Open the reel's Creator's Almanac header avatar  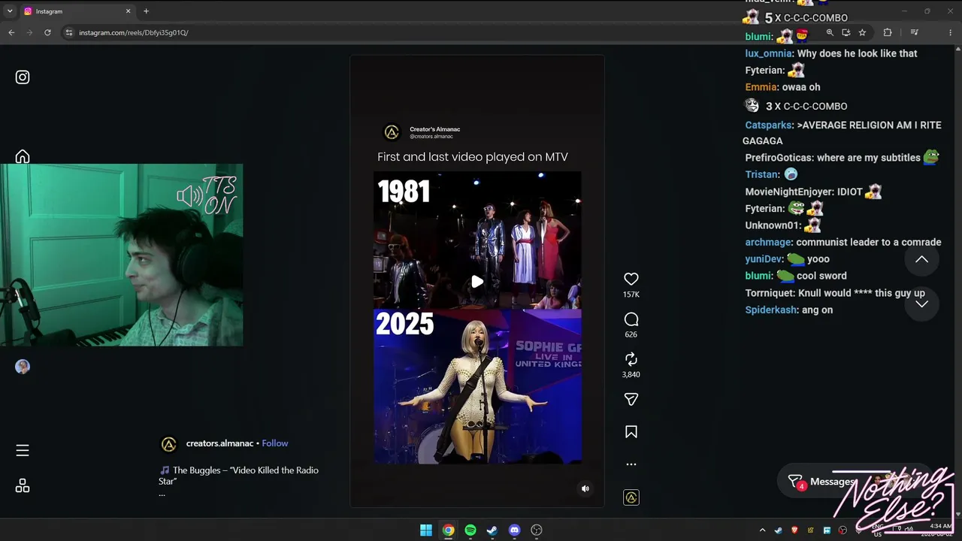(392, 132)
